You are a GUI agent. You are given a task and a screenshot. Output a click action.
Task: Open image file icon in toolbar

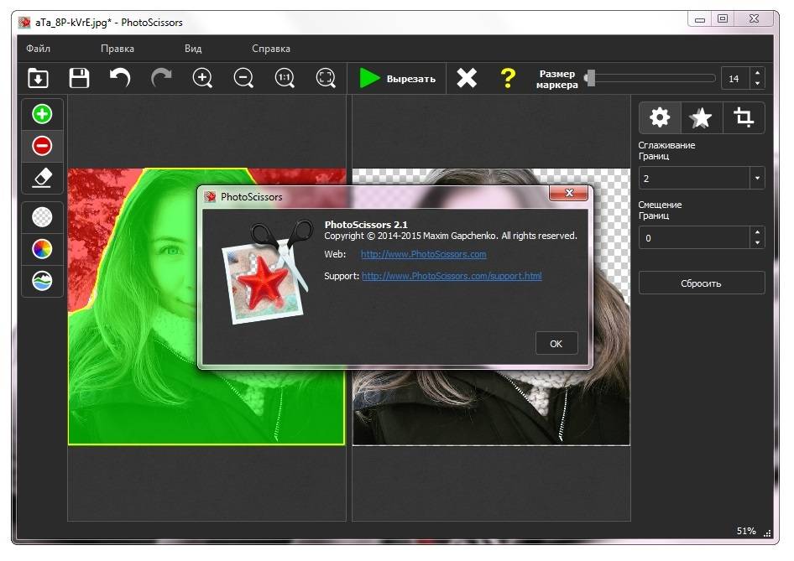tap(39, 79)
